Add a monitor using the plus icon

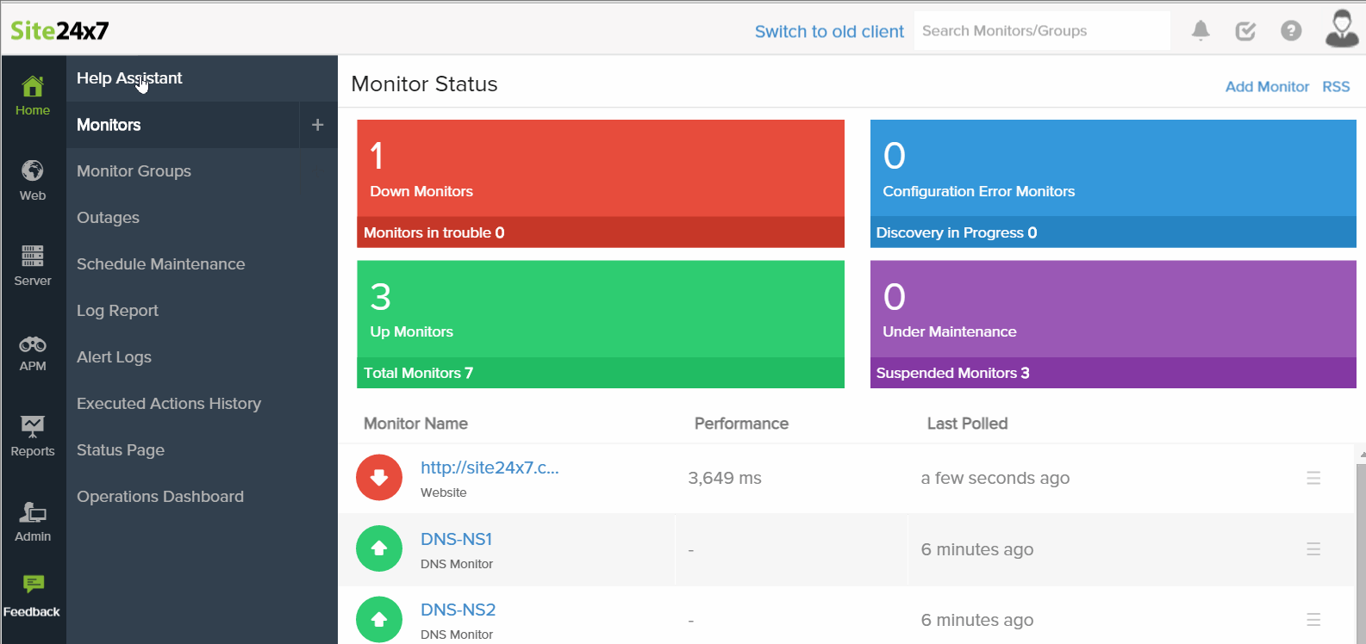click(x=317, y=125)
